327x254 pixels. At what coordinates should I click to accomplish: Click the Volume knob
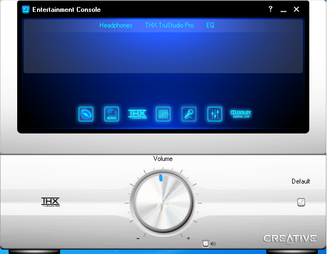[163, 202]
